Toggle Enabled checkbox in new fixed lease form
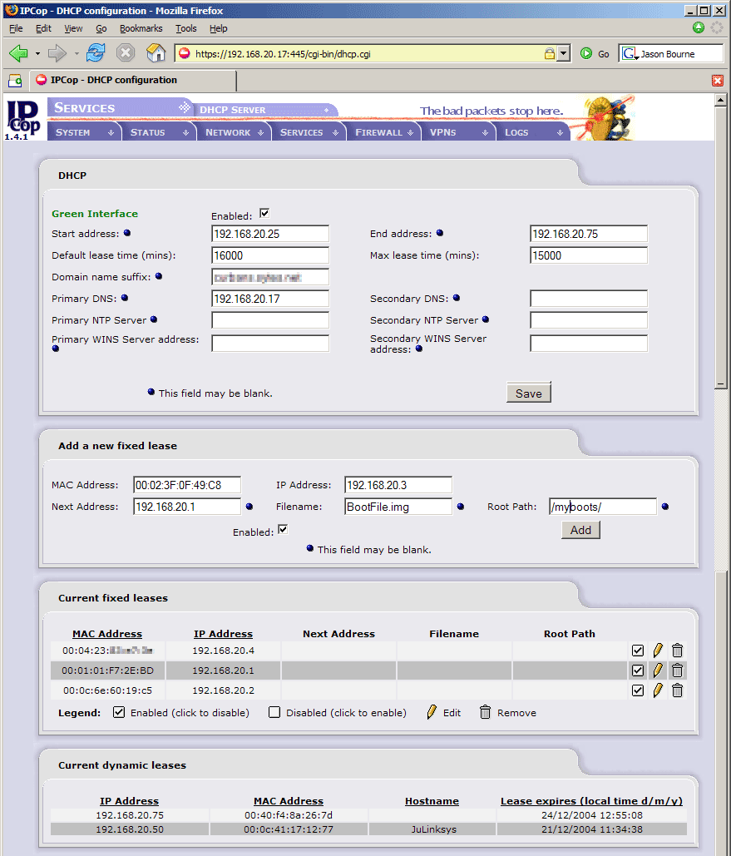Screen dimensions: 731x856 283,530
